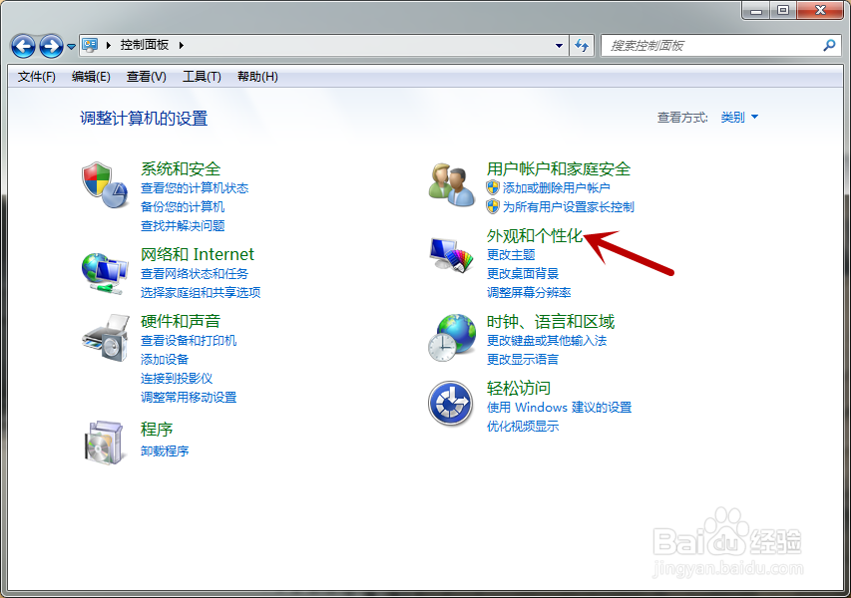
Task: Open the 类别 view mode dropdown
Action: click(739, 117)
